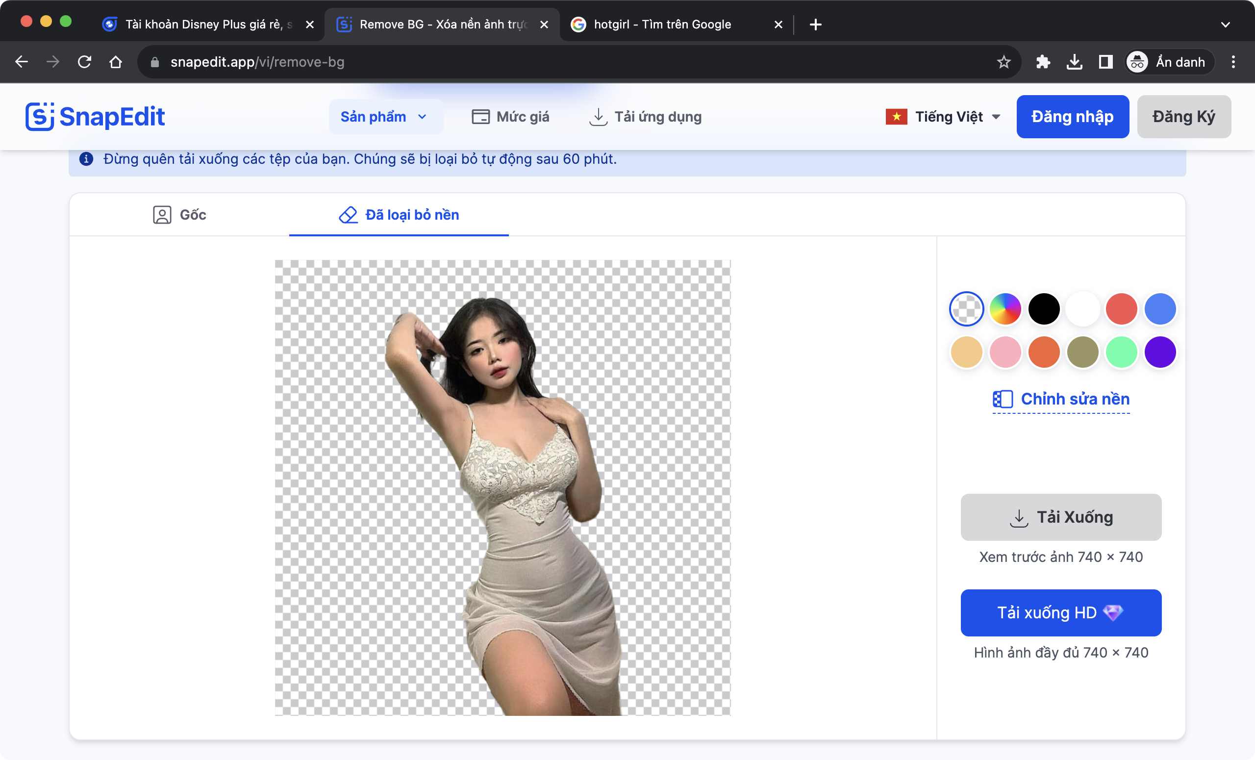Screen dimensions: 1255x760
Task: Open the browser home page
Action: click(x=116, y=62)
